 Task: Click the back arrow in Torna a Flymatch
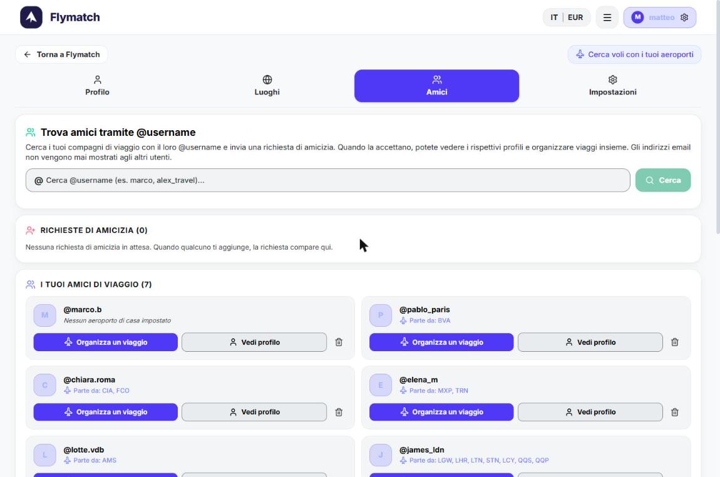click(x=28, y=54)
